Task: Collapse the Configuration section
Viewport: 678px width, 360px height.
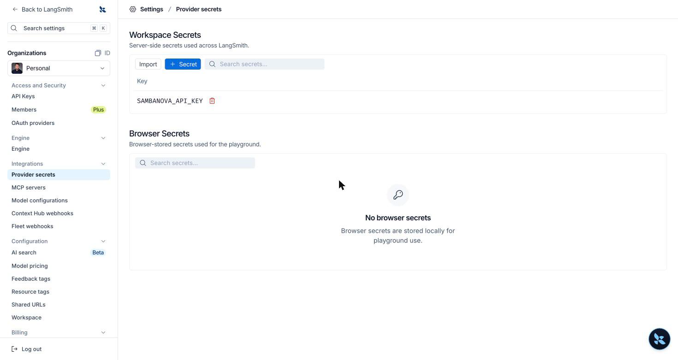Action: click(103, 241)
